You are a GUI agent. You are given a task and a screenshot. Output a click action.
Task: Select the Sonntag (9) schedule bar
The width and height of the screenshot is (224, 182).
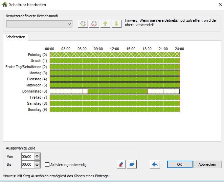coord(115,109)
